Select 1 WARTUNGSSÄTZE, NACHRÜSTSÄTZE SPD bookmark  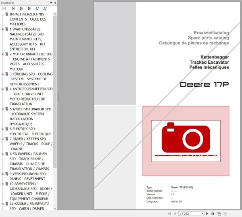(27, 39)
